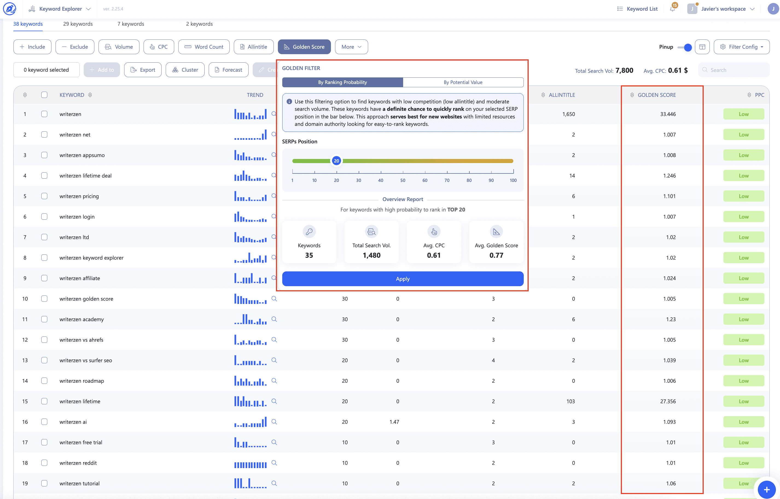Viewport: 780px width, 499px height.
Task: Check the writerzen ltd checkbox
Action: [44, 237]
